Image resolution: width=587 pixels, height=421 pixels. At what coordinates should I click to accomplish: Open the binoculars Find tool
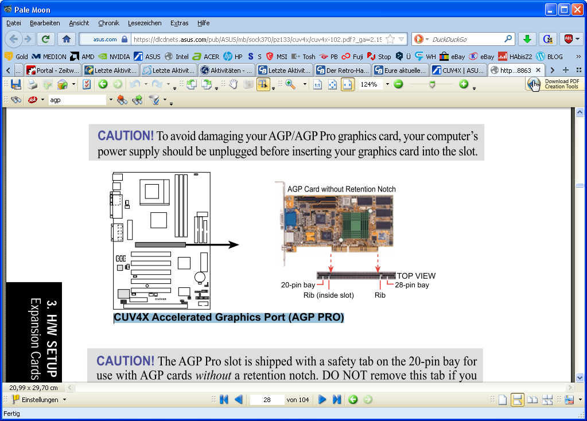[x=15, y=100]
